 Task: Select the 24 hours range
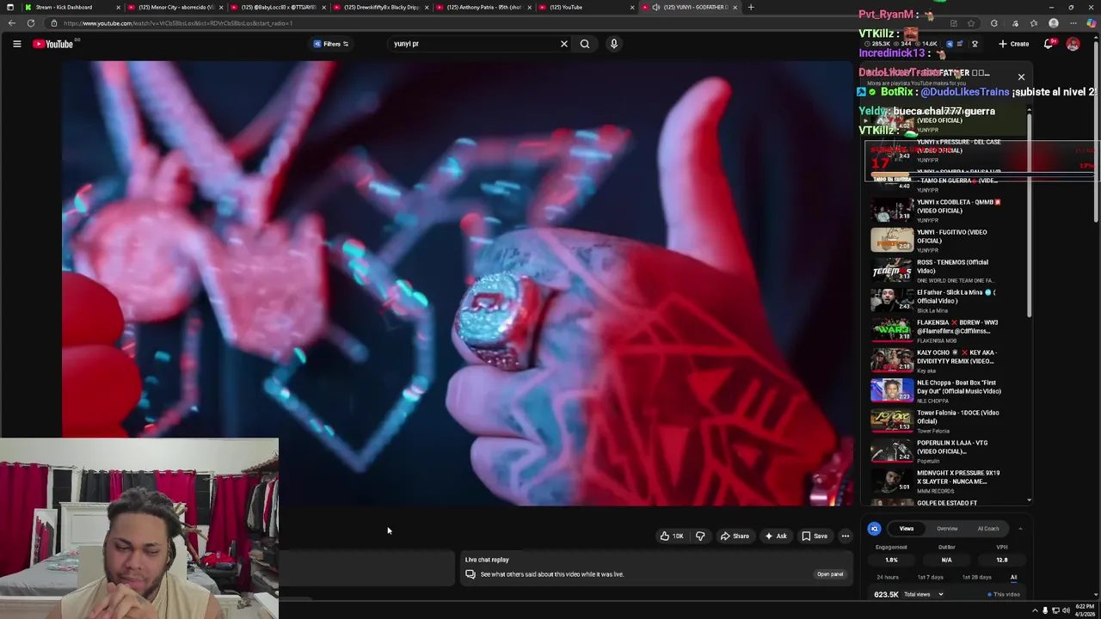888,577
